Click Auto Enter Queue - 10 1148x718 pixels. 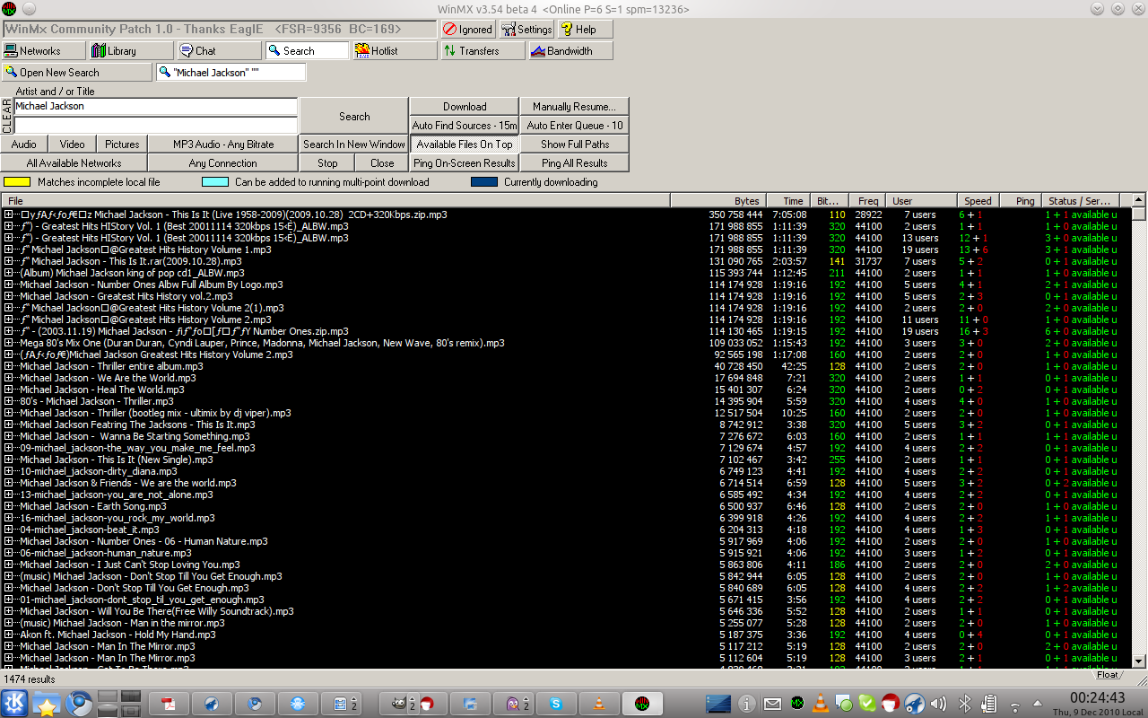[574, 126]
